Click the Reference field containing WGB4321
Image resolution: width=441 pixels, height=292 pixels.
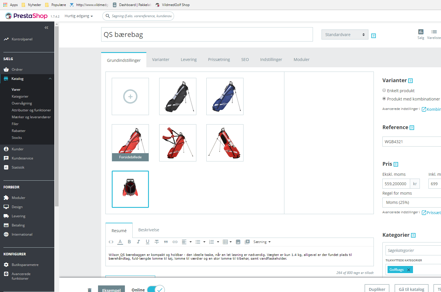[412, 142]
